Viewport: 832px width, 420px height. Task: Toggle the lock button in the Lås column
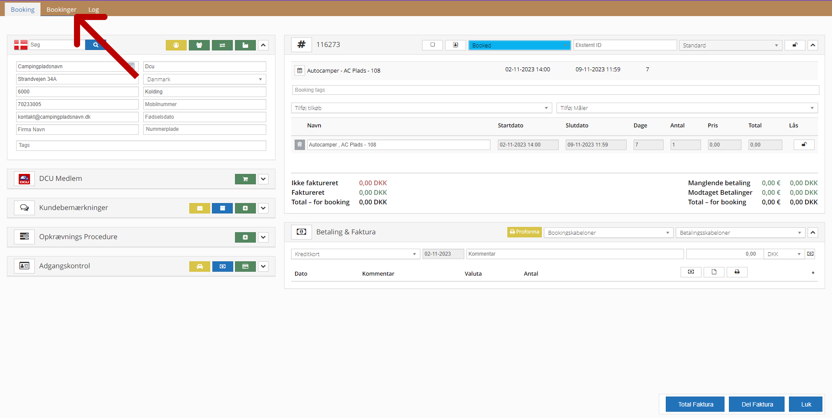804,145
